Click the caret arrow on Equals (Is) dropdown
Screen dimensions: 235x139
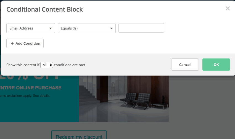coord(111,28)
